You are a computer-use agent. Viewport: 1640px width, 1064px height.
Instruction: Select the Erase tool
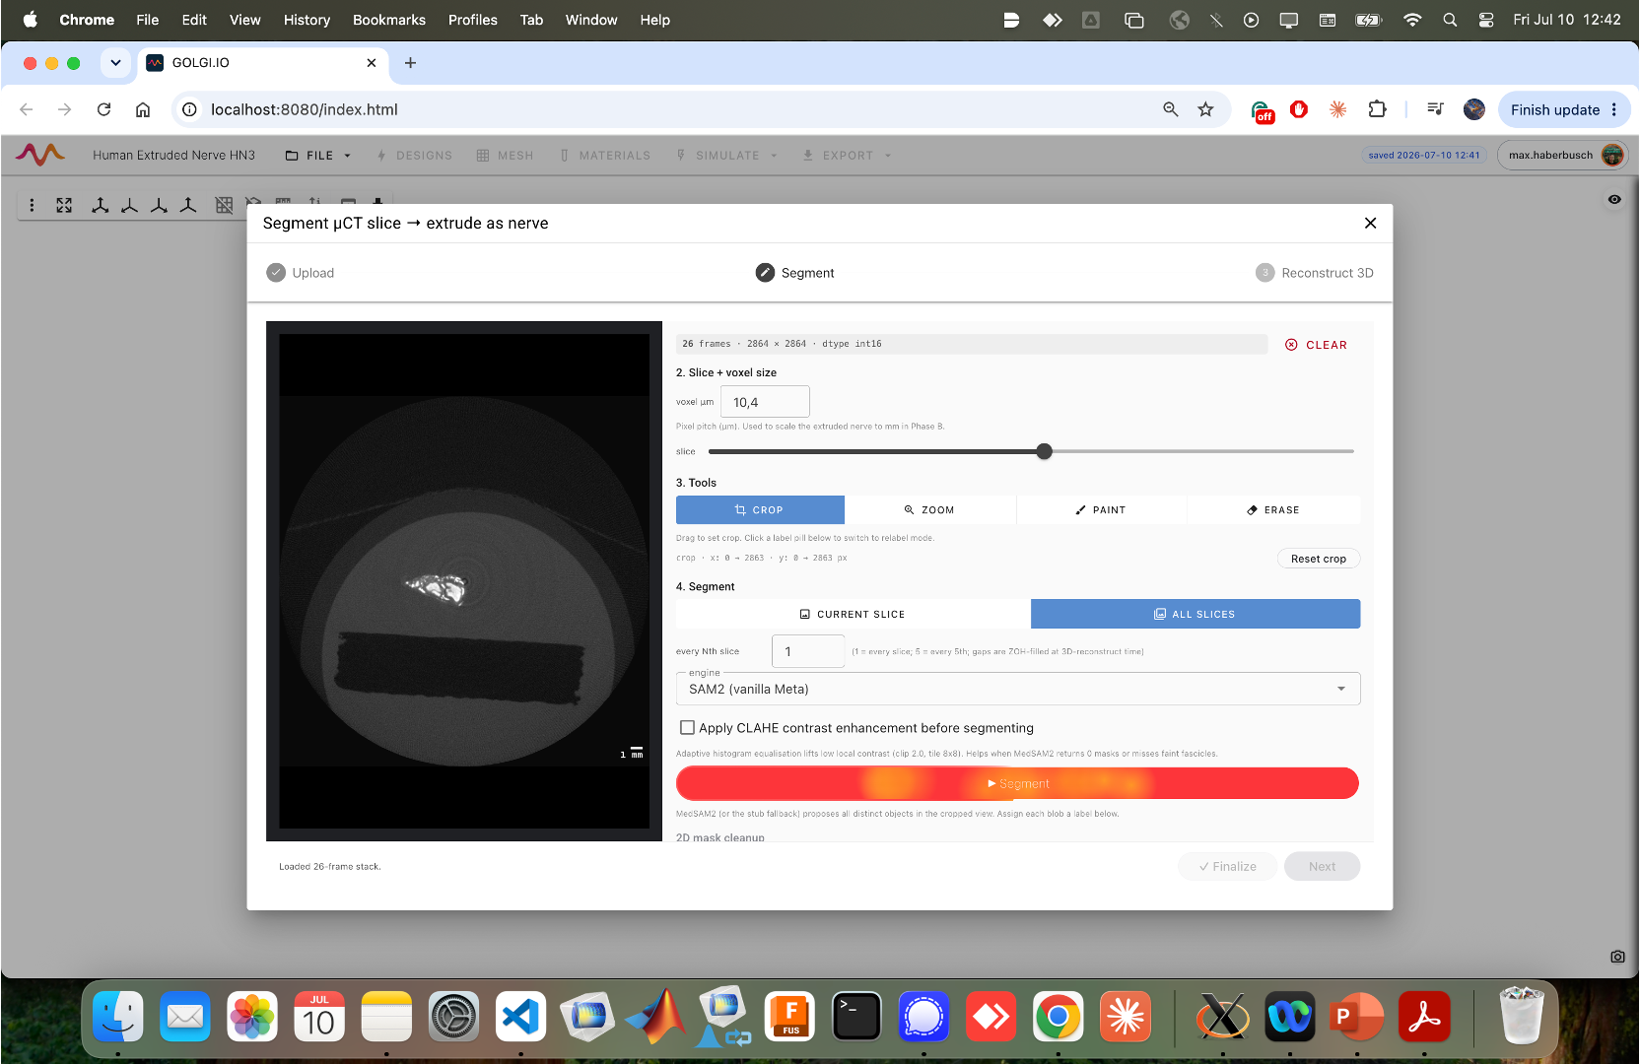click(x=1273, y=510)
